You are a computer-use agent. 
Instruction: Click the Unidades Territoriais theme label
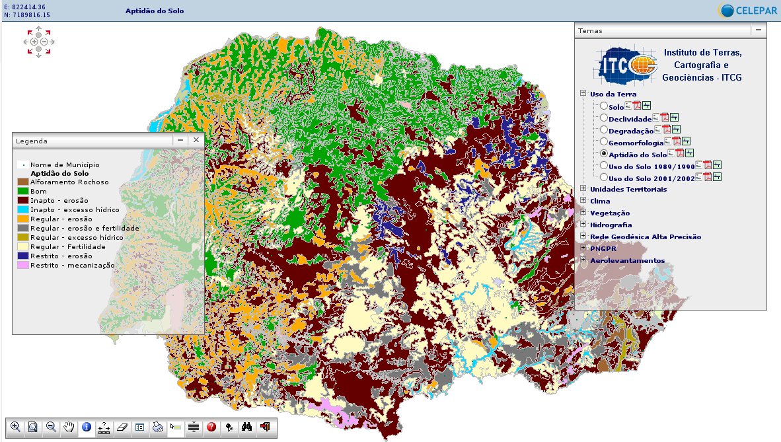click(x=628, y=190)
